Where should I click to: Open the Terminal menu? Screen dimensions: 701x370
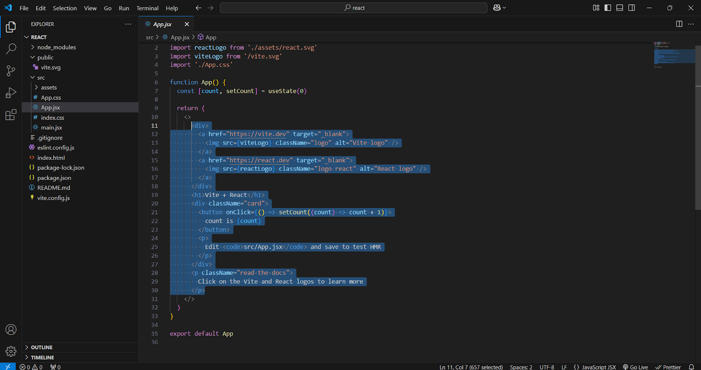148,8
